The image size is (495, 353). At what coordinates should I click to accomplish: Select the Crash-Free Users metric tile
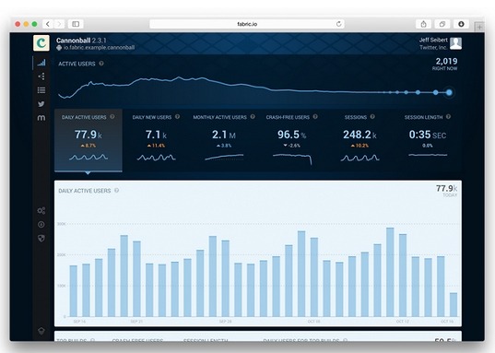[291, 140]
